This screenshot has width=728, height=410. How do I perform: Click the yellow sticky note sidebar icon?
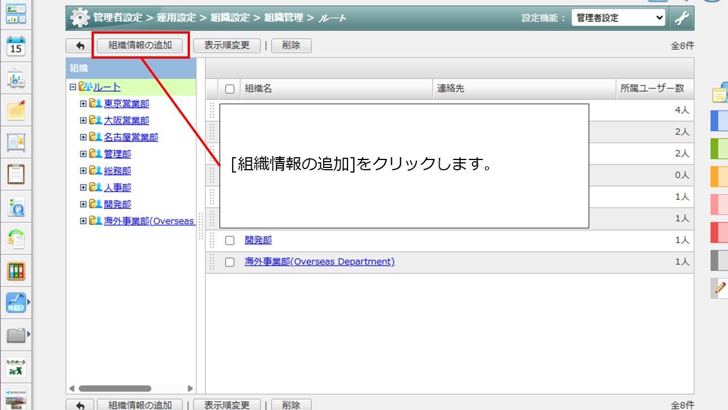pos(16,110)
